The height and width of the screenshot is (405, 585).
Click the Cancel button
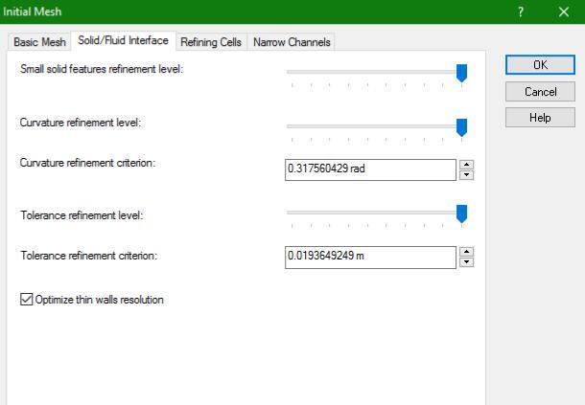540,92
